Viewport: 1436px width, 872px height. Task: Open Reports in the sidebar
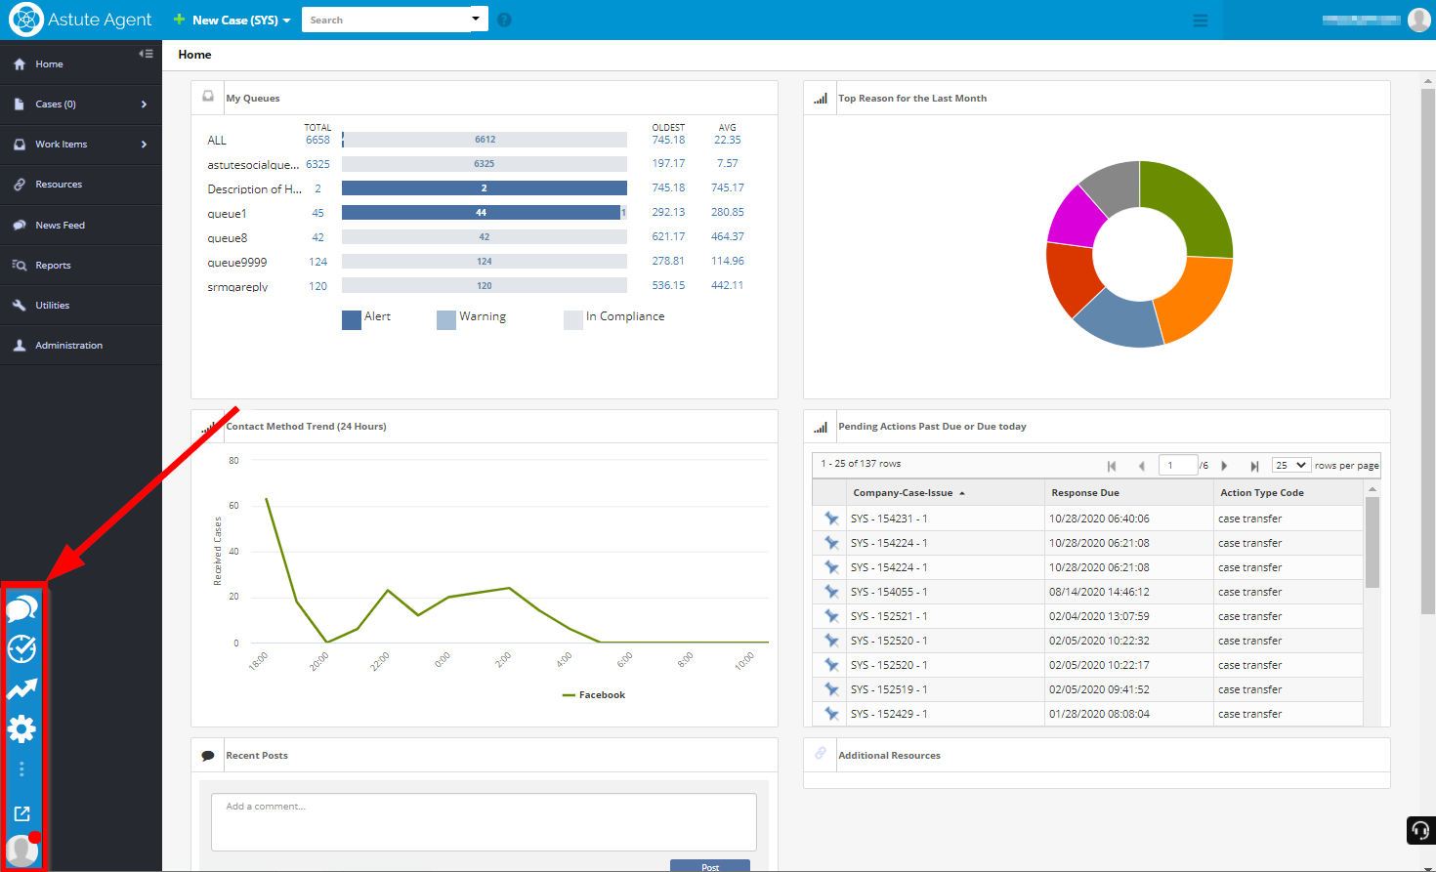[x=53, y=266]
